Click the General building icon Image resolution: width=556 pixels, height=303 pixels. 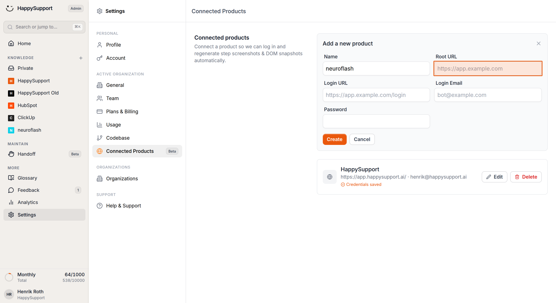tap(100, 85)
